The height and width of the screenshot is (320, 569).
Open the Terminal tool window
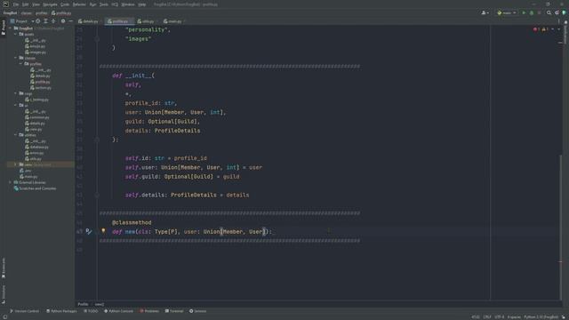174,311
